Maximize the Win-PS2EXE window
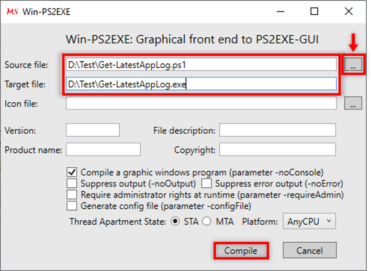The image size is (371, 271). pos(314,11)
